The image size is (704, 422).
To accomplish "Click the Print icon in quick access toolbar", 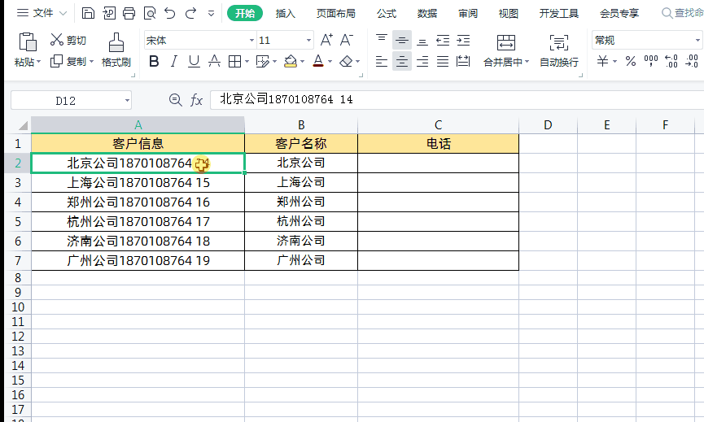I will click(129, 13).
